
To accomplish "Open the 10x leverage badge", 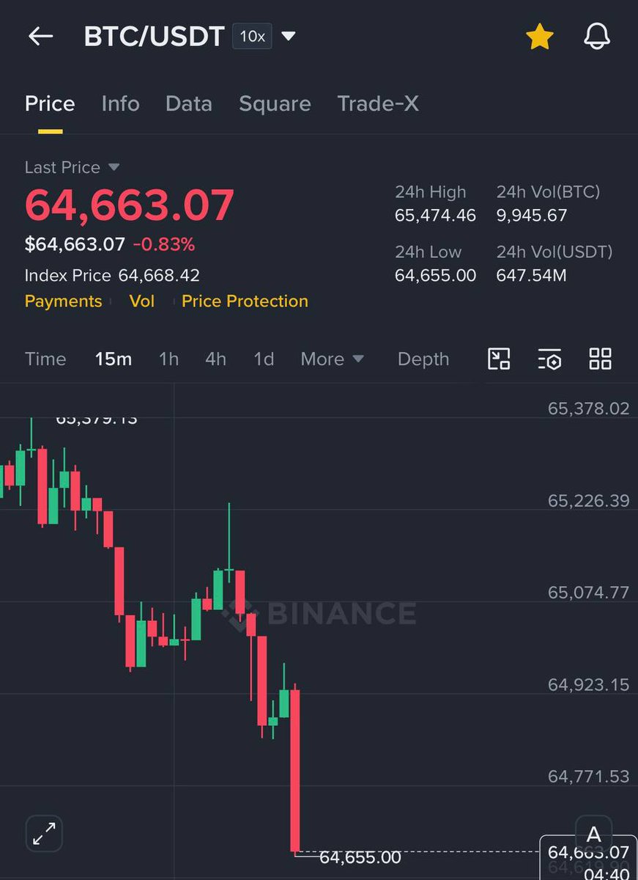I will 252,36.
